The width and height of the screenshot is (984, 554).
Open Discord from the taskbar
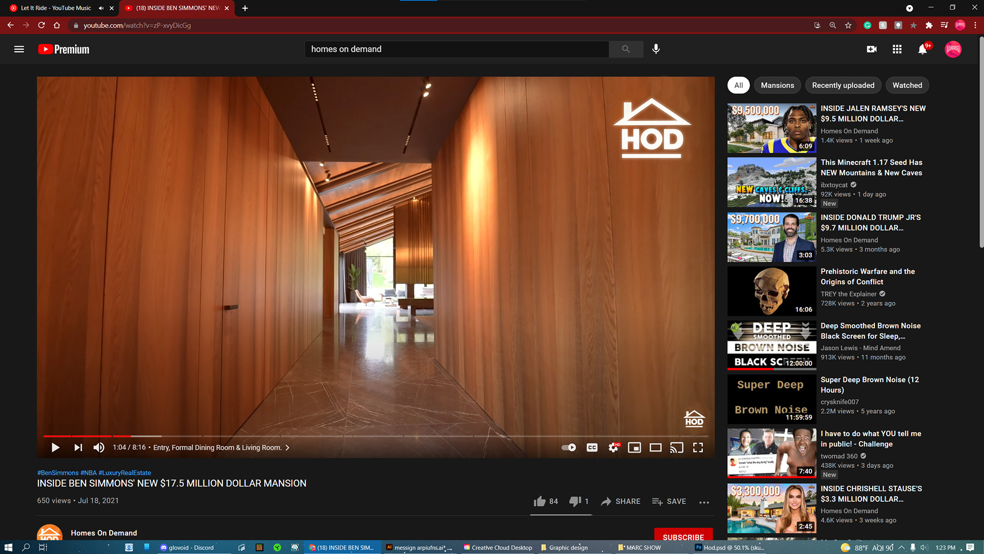pyautogui.click(x=187, y=547)
